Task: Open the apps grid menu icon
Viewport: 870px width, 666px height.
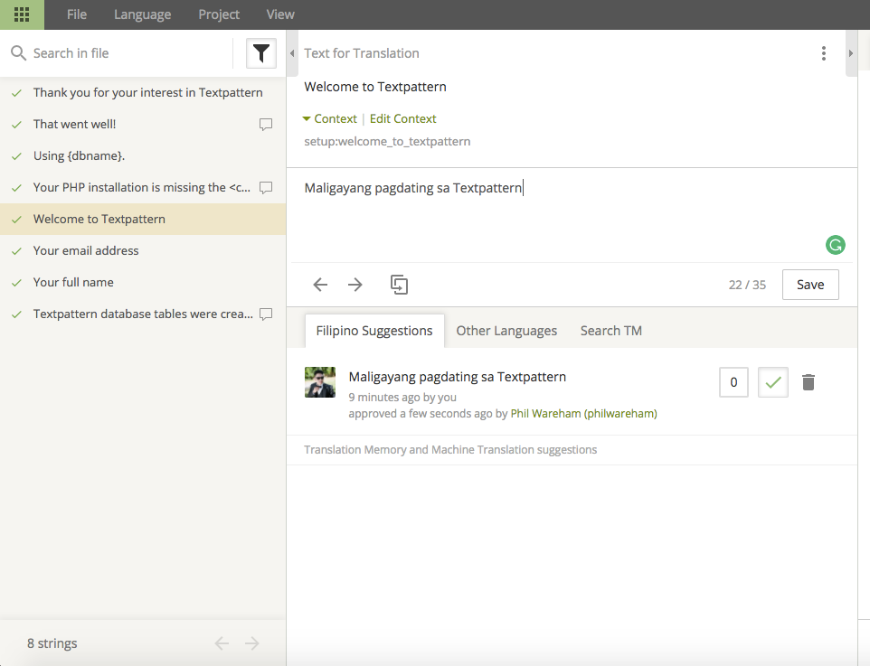Action: coord(22,14)
